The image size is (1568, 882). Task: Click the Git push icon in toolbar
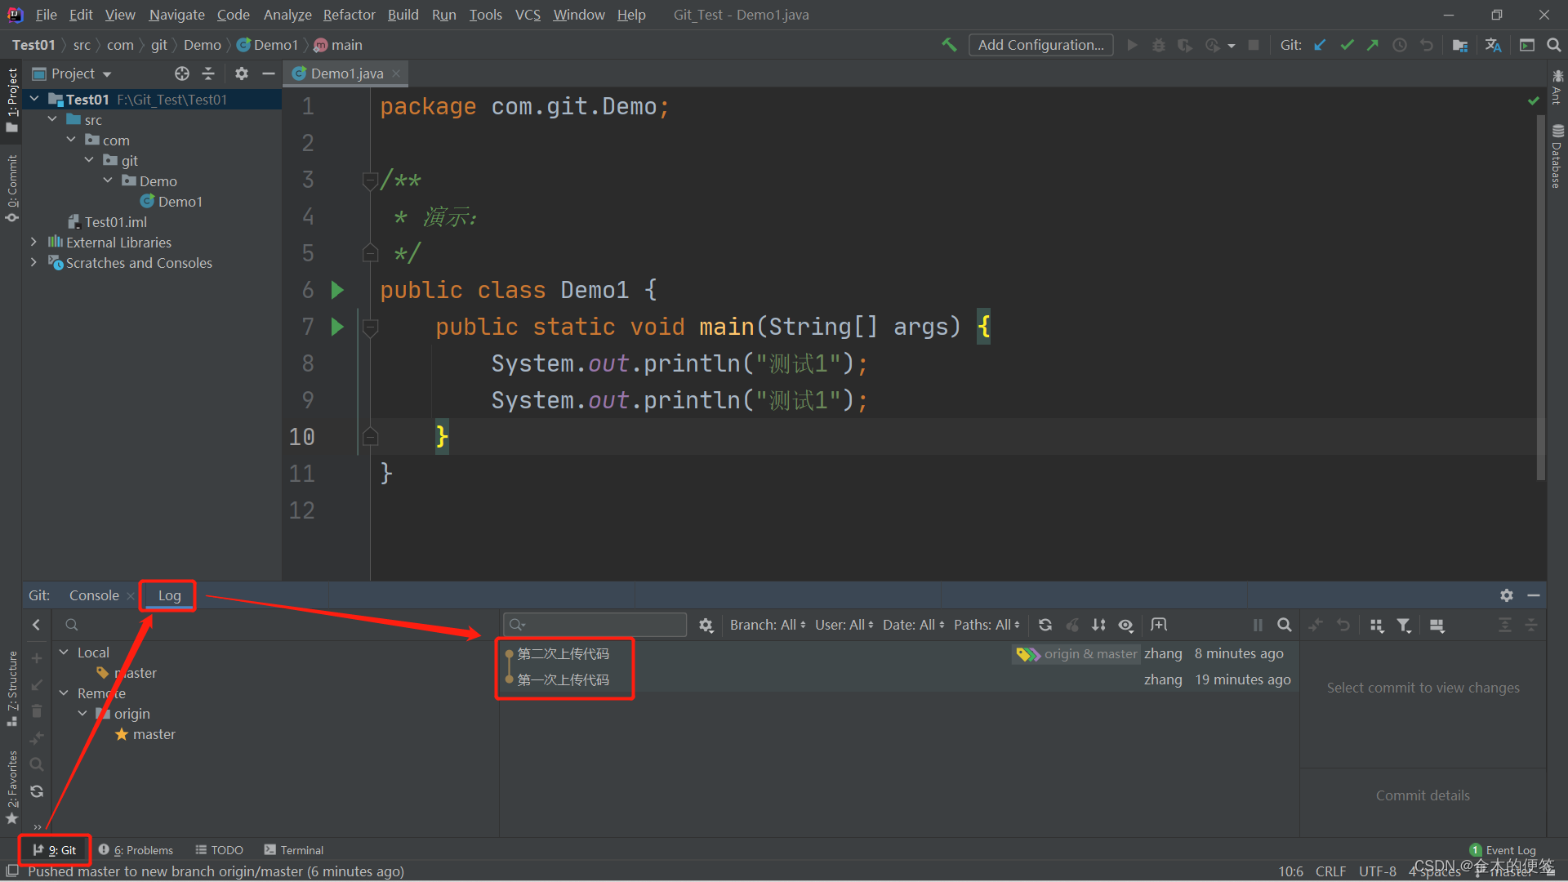coord(1371,45)
